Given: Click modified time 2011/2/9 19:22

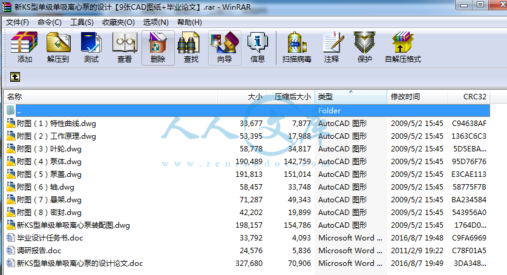Looking at the screenshot, I should (417, 250).
